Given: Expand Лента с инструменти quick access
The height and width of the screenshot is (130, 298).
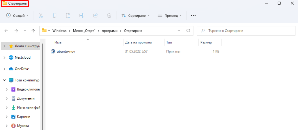Looking at the screenshot, I should click(x=4, y=46).
